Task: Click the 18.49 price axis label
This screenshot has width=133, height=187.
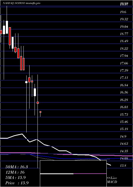Action: click(x=124, y=41)
